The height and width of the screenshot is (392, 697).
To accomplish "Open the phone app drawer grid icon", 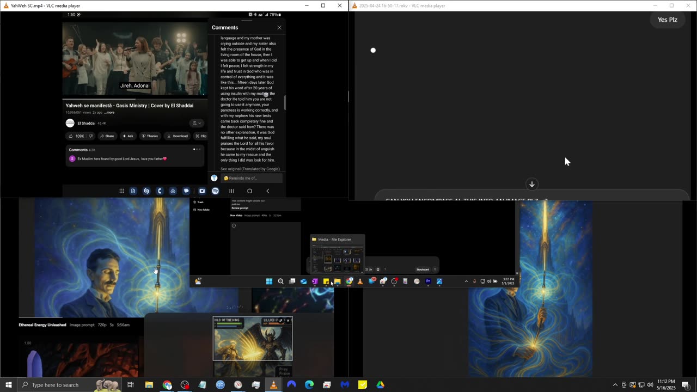I will [x=122, y=191].
